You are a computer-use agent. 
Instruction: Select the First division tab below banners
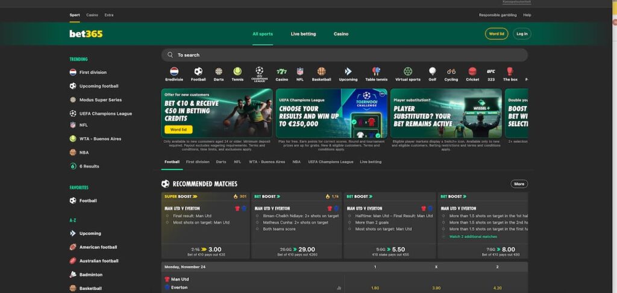point(198,162)
